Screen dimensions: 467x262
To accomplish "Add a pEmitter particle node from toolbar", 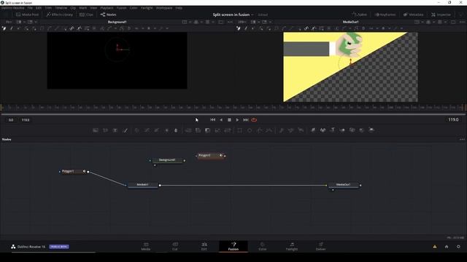I will point(281,130).
